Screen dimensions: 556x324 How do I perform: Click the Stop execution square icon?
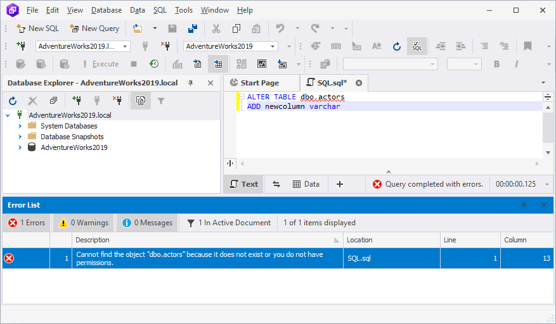(x=134, y=64)
